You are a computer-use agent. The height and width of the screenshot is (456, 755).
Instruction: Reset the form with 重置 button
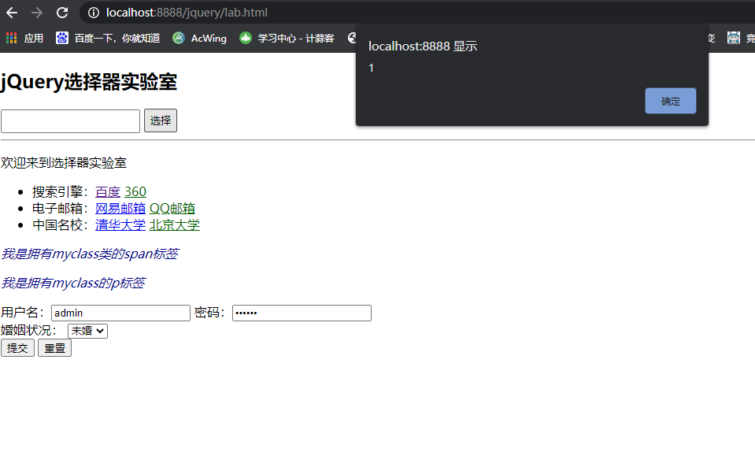coord(54,347)
